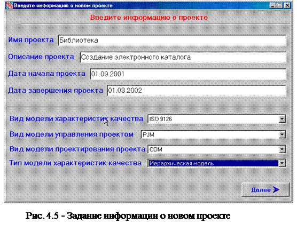Image resolution: width=297 pixels, height=239 pixels.
Task: Click the application icon in title bar
Action: (9, 5)
